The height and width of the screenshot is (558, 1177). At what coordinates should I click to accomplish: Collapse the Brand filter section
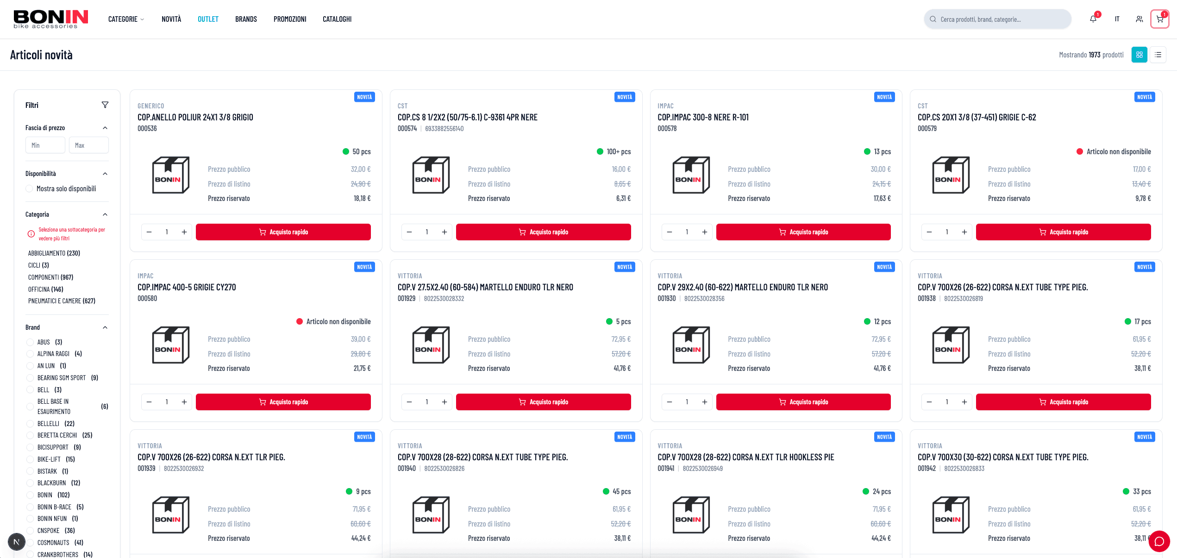click(x=105, y=327)
